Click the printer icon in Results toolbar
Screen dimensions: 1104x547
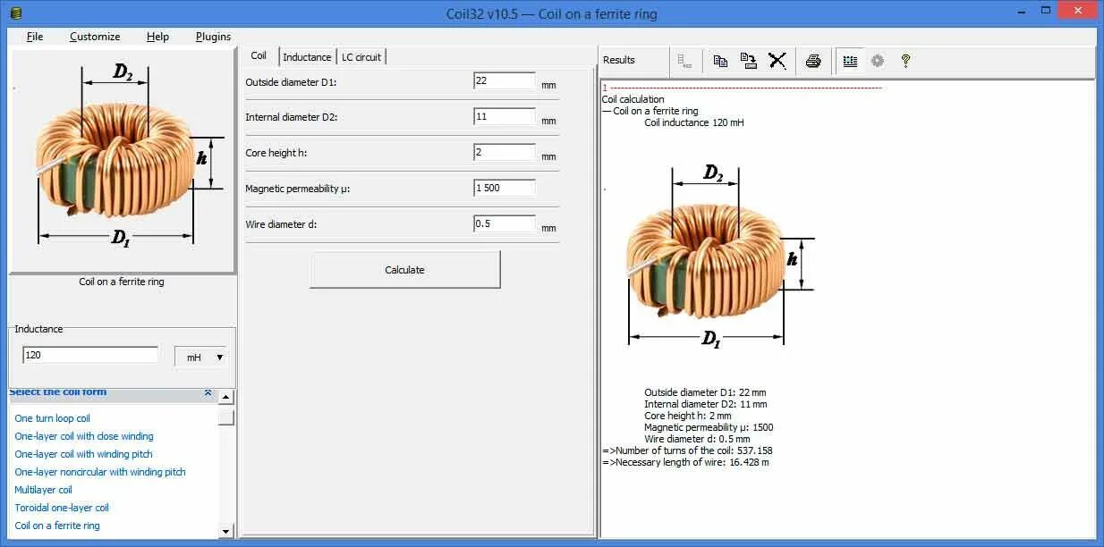(x=813, y=61)
